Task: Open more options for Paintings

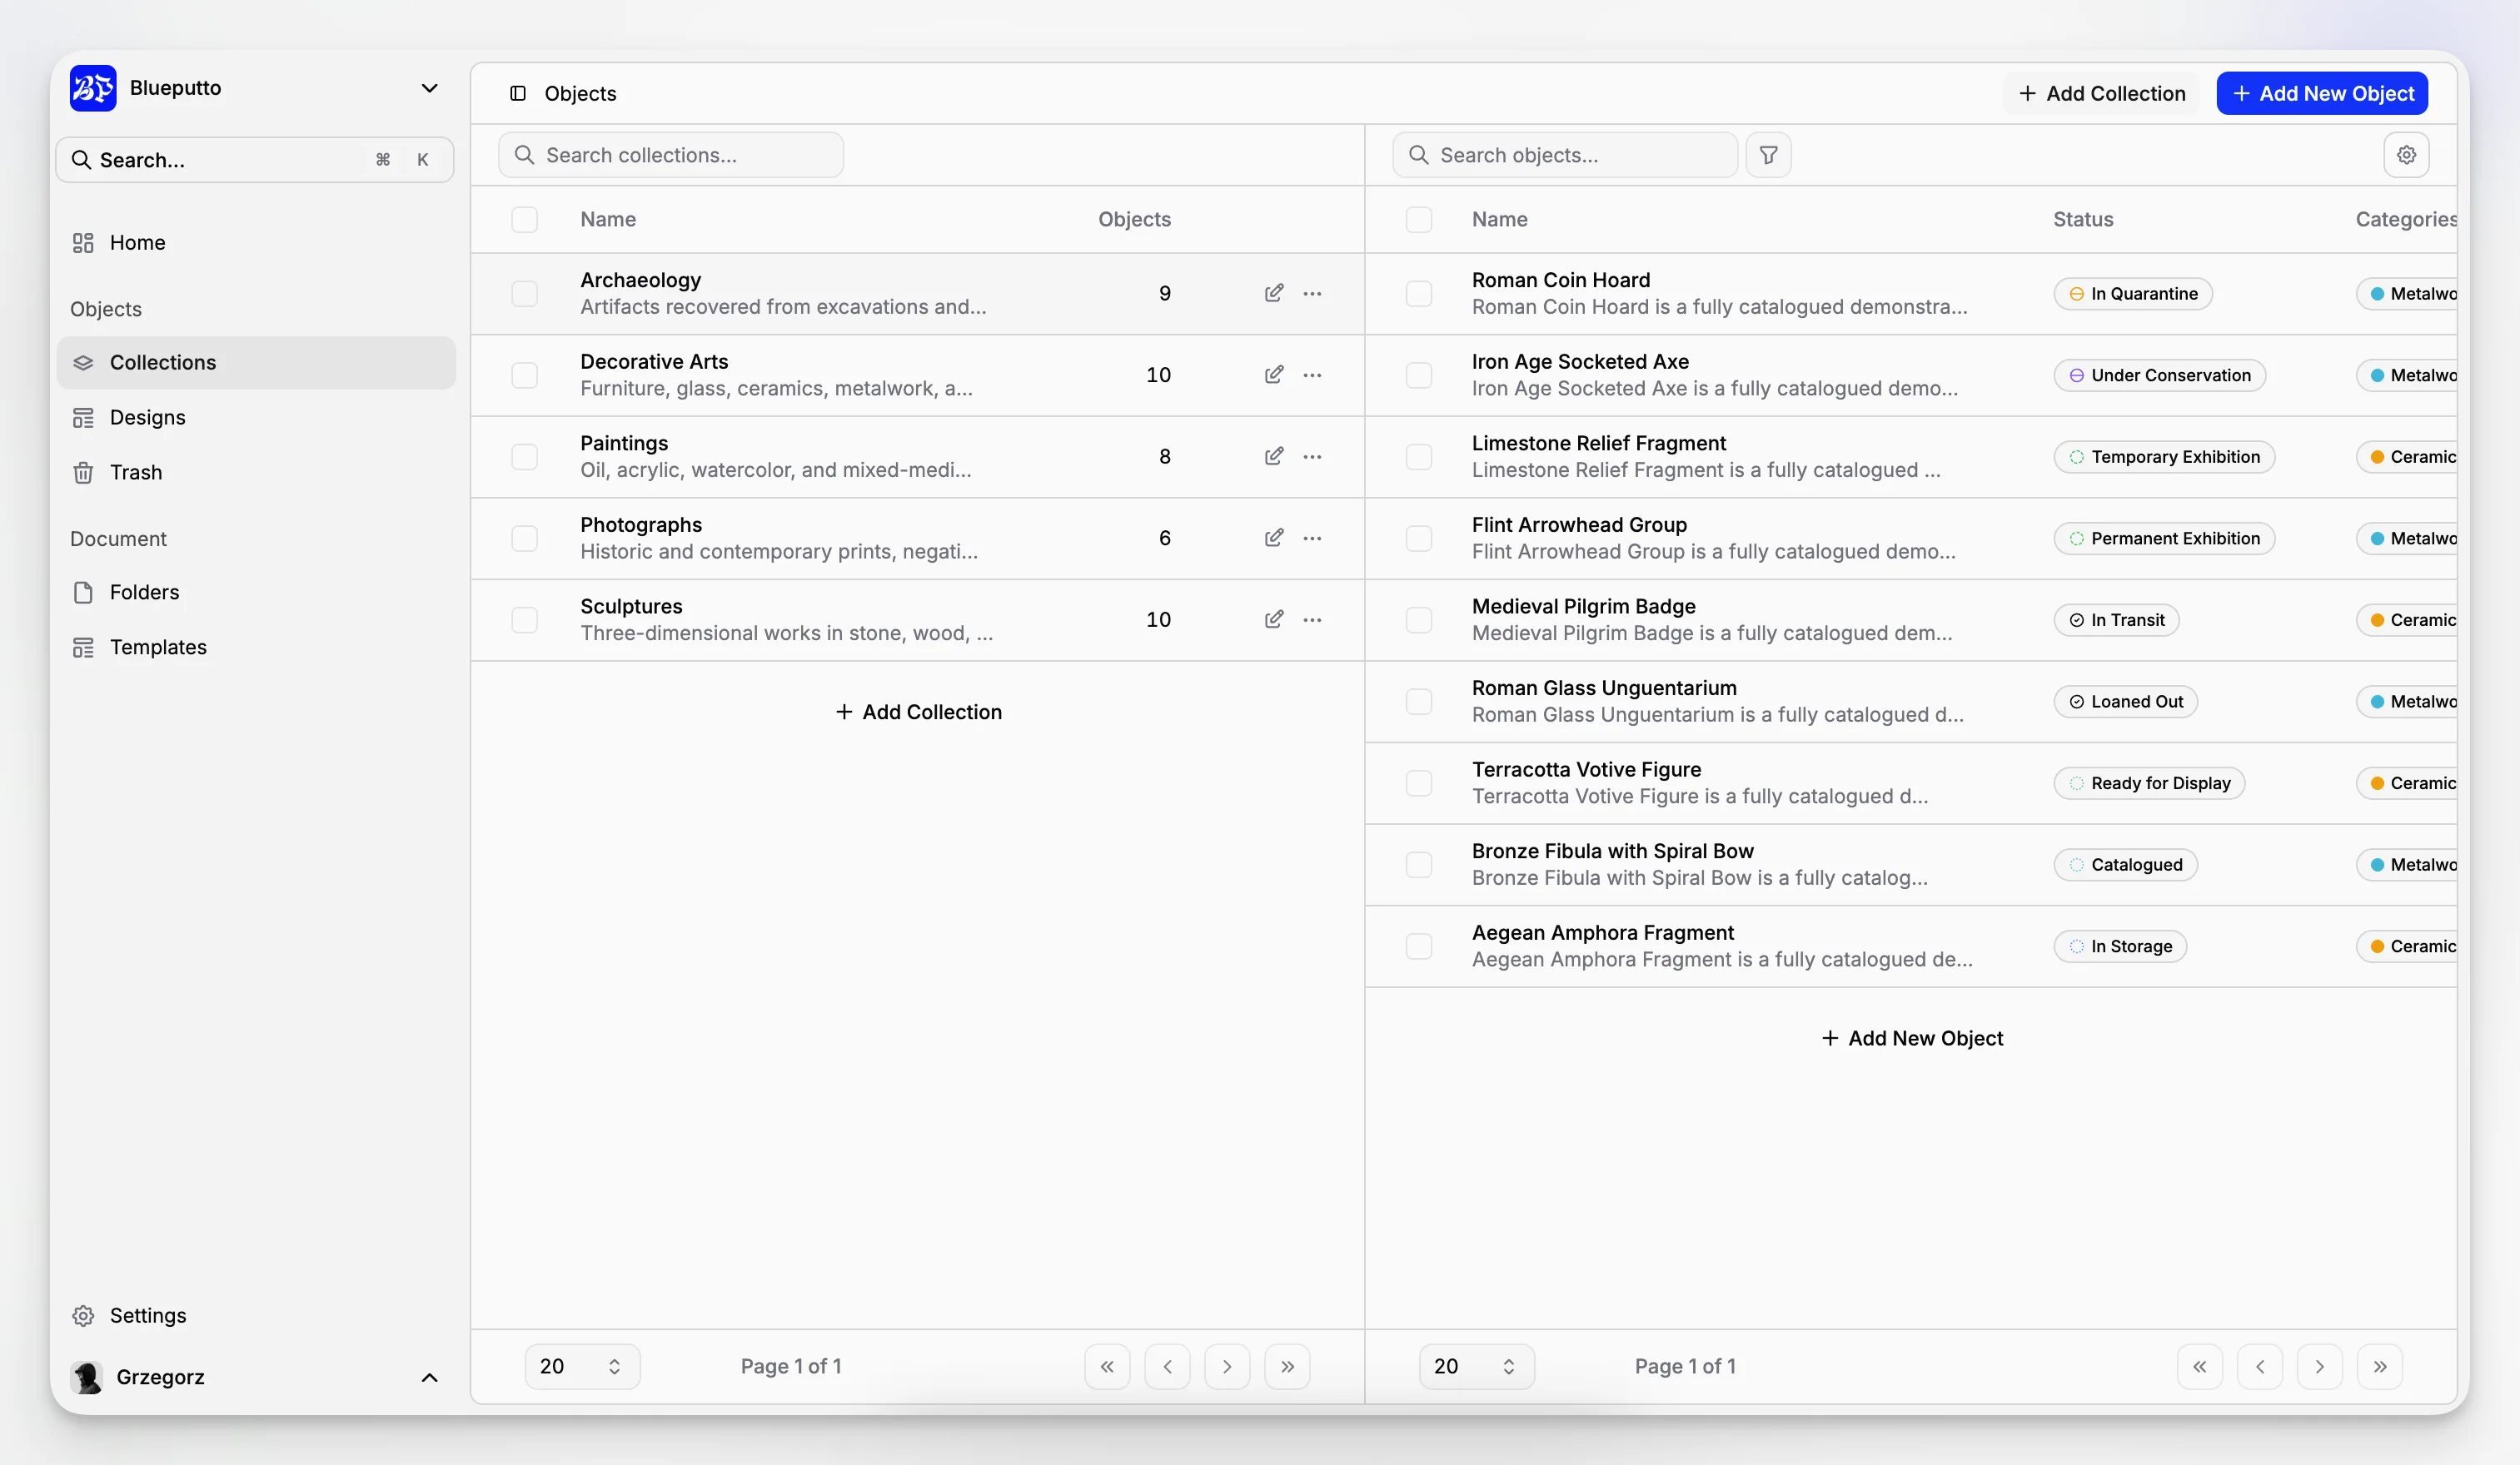Action: (1312, 455)
